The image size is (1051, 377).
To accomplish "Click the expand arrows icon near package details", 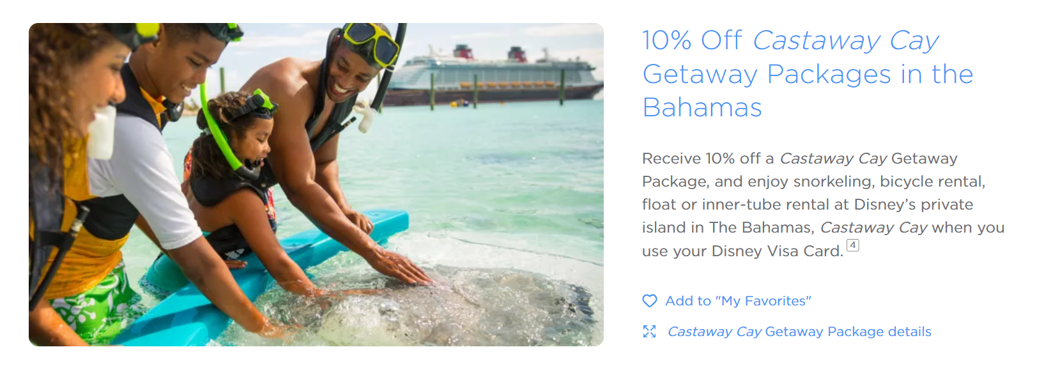I will pyautogui.click(x=649, y=331).
